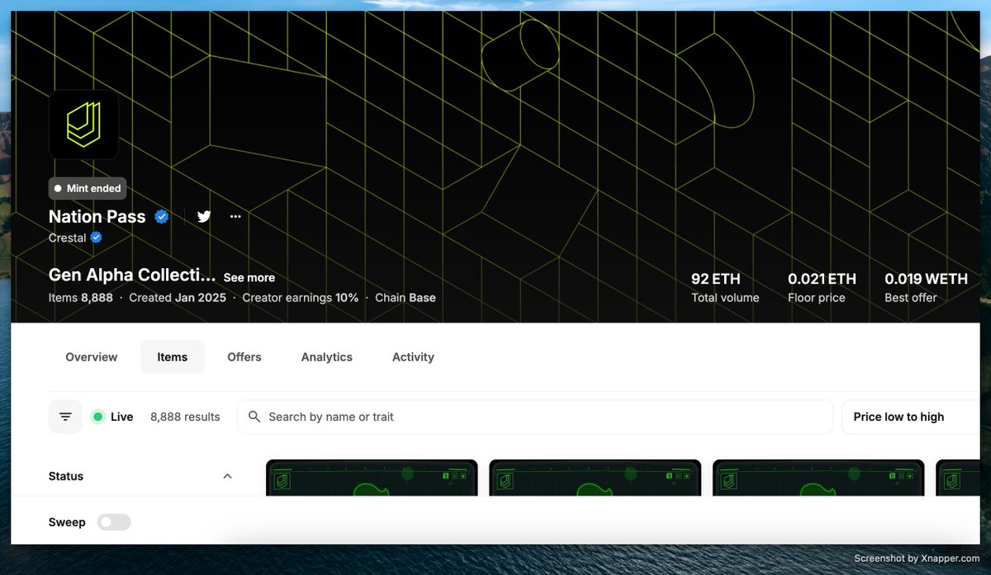Image resolution: width=991 pixels, height=575 pixels.
Task: Click the verified badge beside Nation Pass
Action: (x=162, y=216)
